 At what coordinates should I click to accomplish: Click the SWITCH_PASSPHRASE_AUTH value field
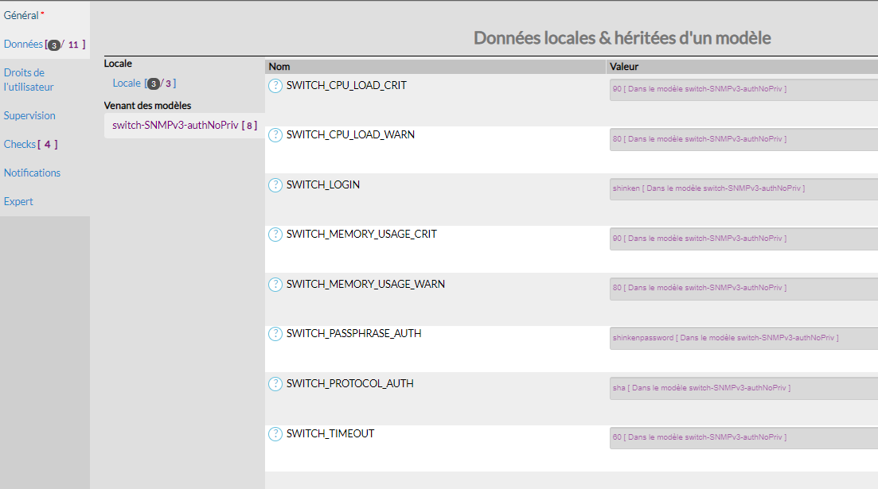coord(743,338)
